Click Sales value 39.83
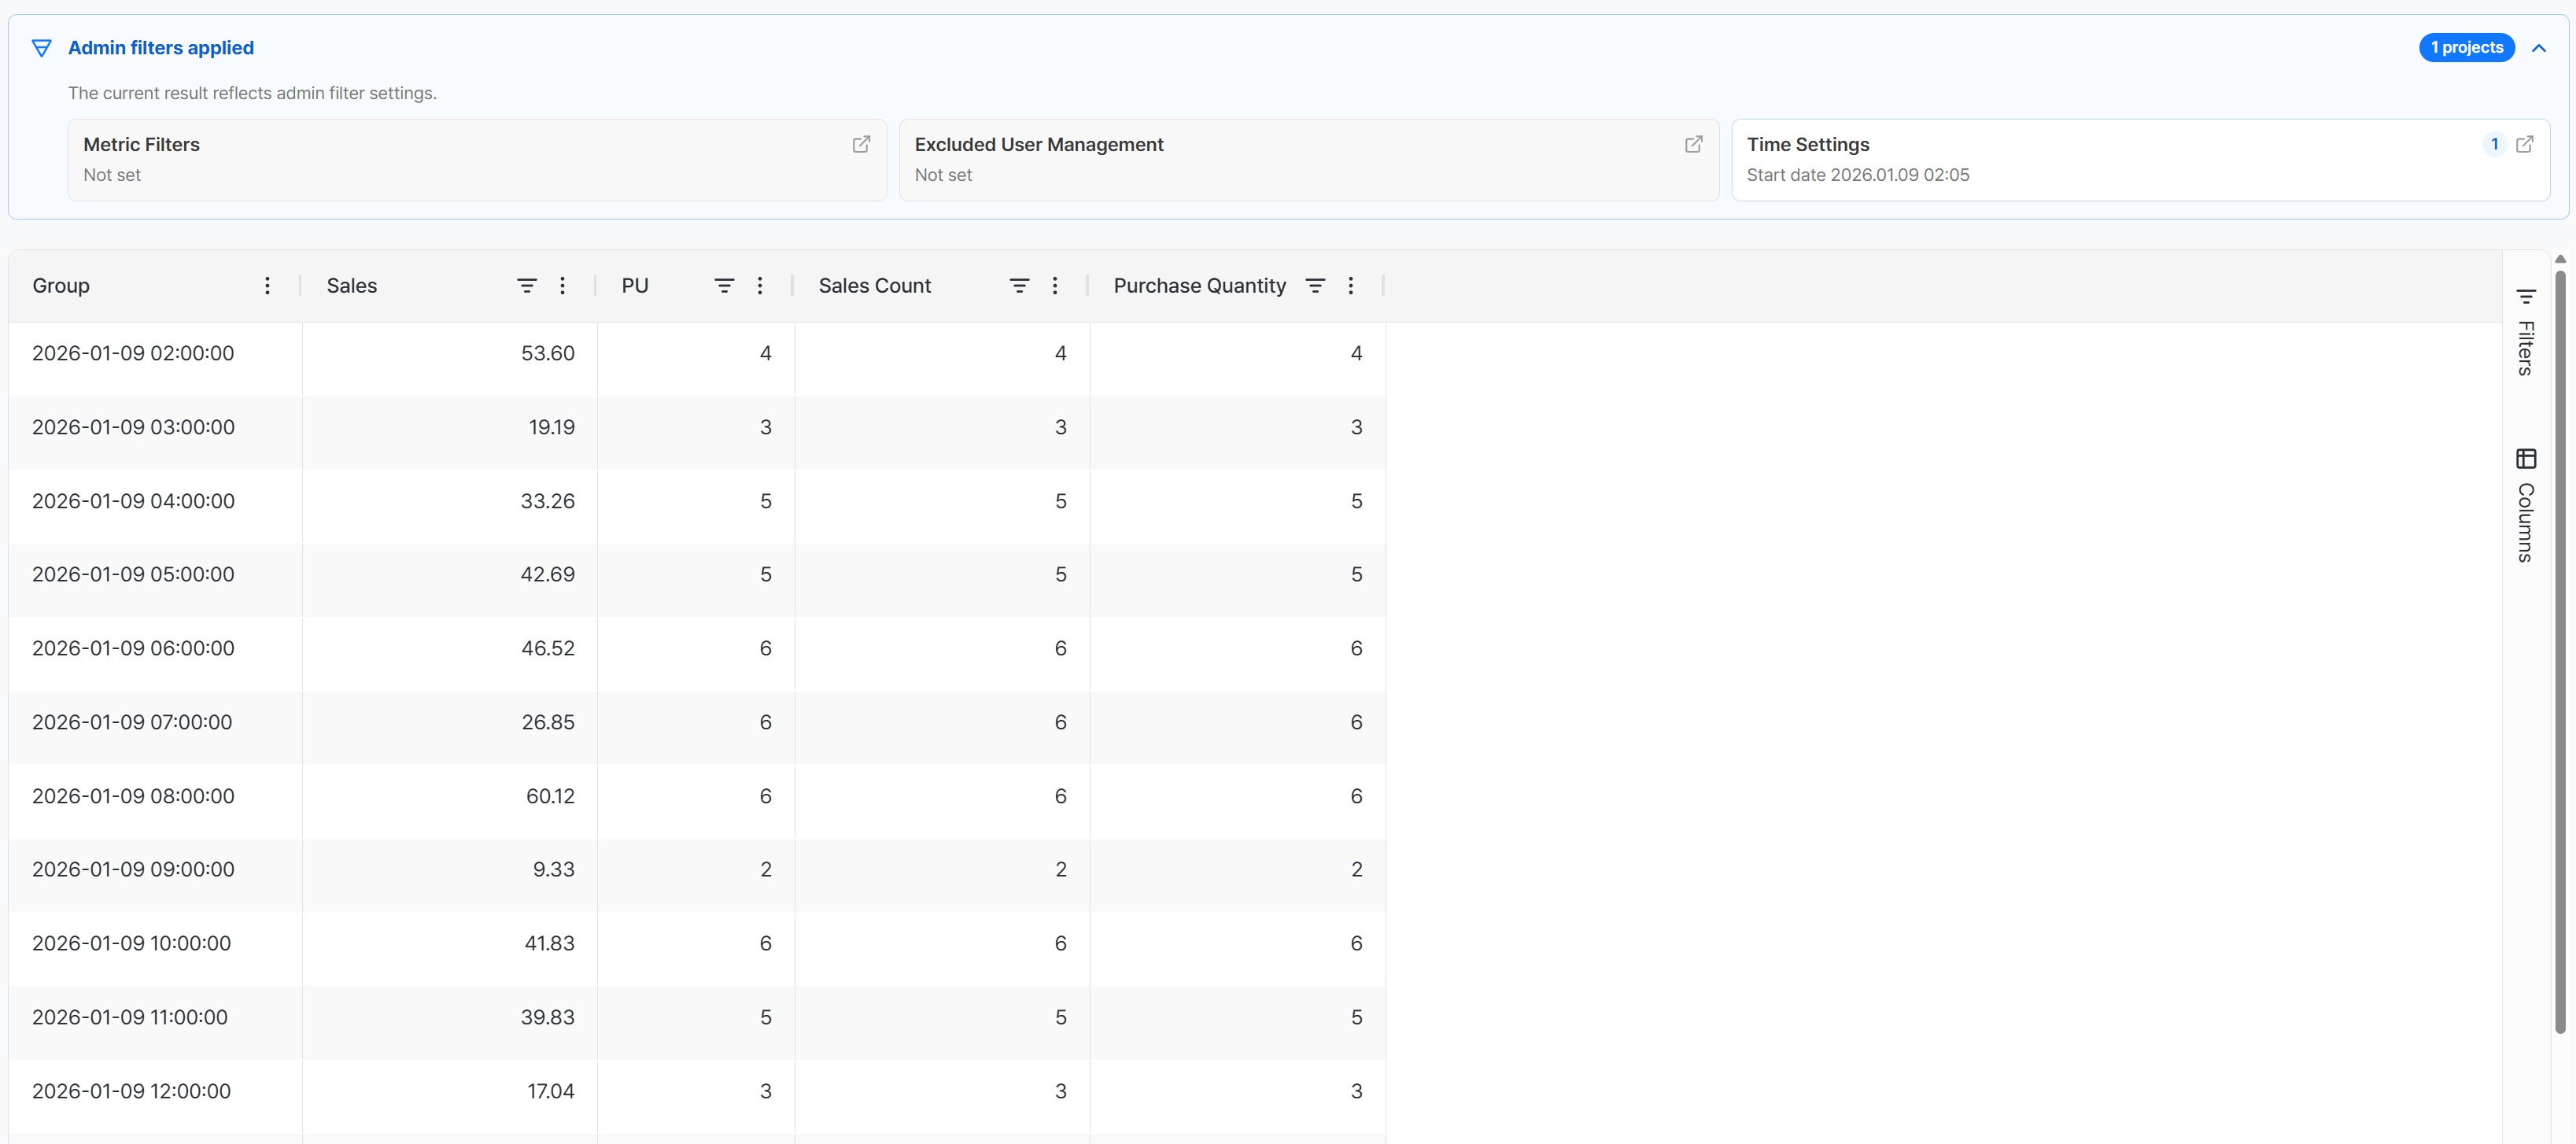Viewport: 2576px width, 1144px height. tap(548, 1018)
